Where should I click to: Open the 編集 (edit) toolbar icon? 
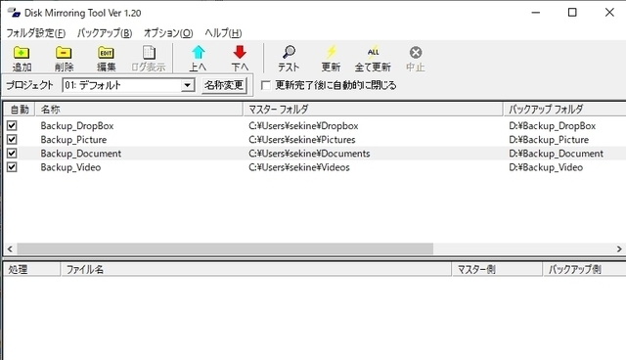coord(106,53)
